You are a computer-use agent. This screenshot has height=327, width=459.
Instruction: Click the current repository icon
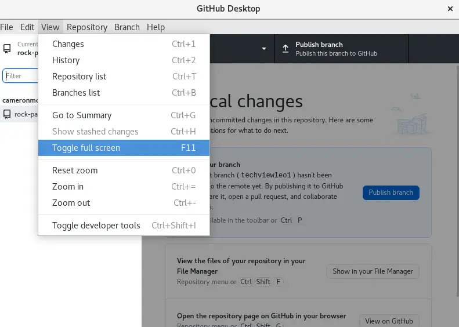7,49
